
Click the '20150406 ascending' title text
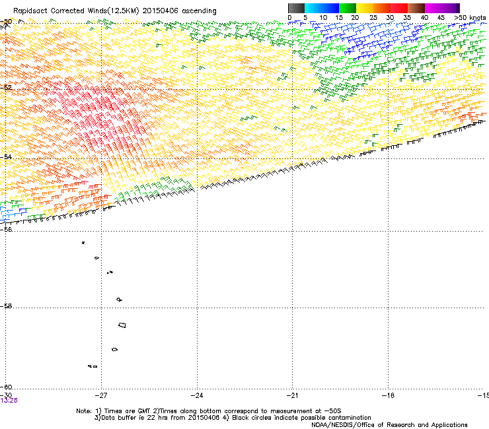[179, 11]
